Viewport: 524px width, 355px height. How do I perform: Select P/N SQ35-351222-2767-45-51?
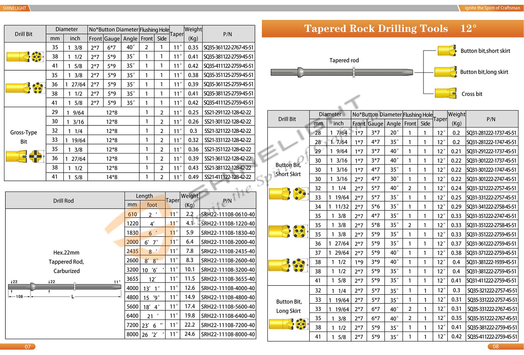coord(492,318)
